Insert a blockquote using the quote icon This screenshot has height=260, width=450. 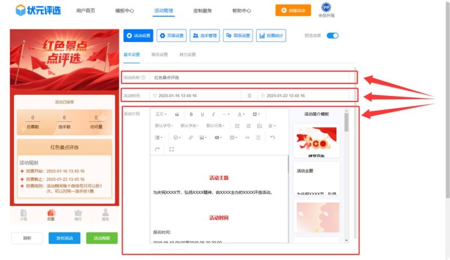[x=177, y=114]
